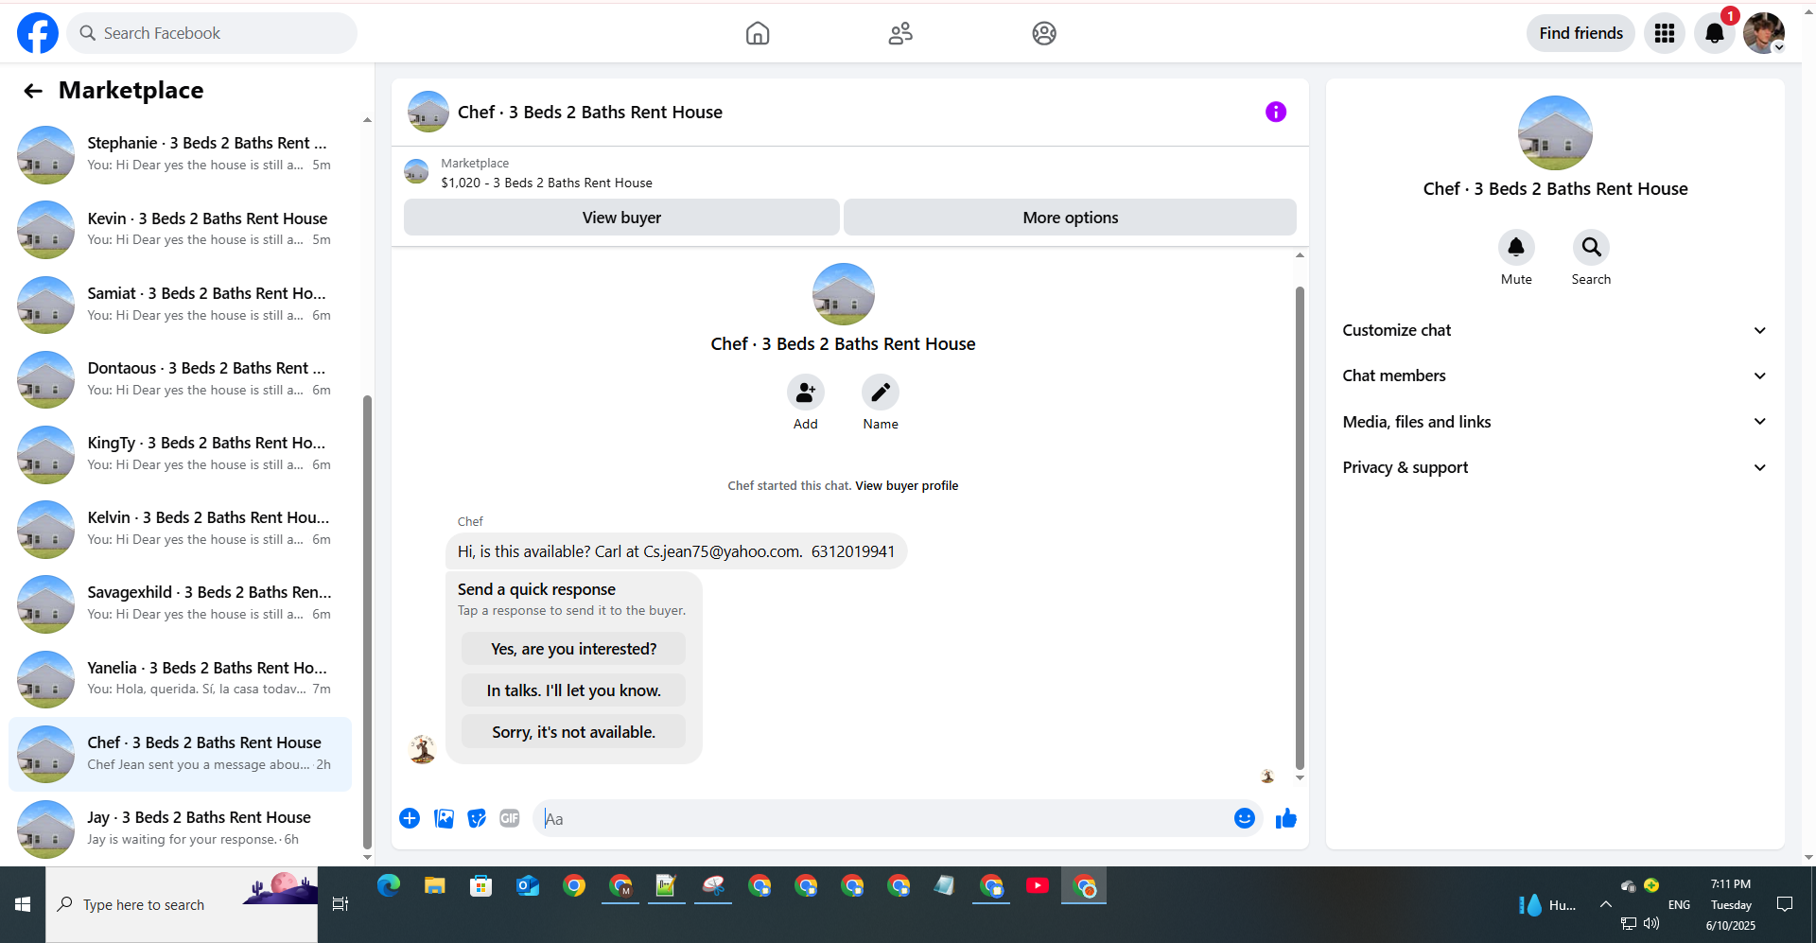Choose a GIF with the GIF icon

(510, 818)
